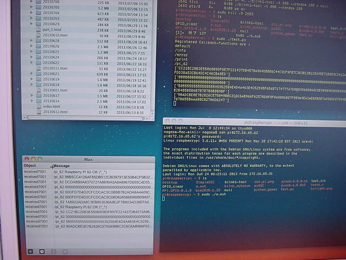Expand the 20130621 folder
Viewport: 346px width, 260px height.
(x=31, y=74)
